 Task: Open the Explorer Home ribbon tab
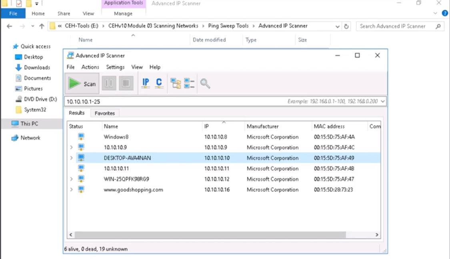point(38,14)
